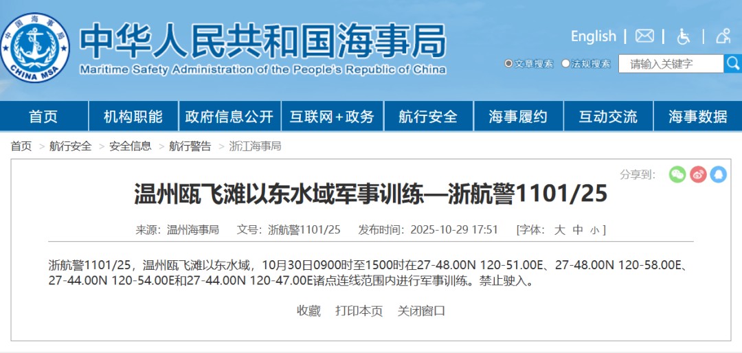Open the 海事履约 navigation tab

[x=518, y=116]
